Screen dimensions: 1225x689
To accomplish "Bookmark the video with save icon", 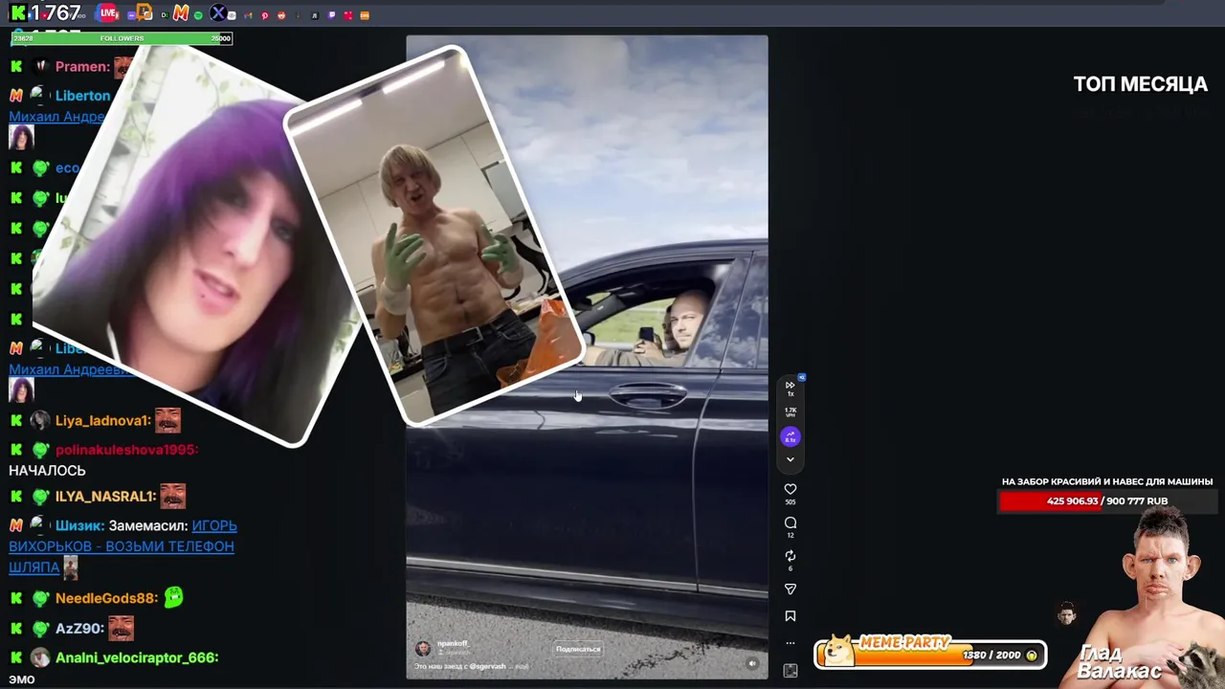I will pos(791,616).
